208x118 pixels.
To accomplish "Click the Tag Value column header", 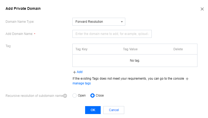I will point(130,49).
